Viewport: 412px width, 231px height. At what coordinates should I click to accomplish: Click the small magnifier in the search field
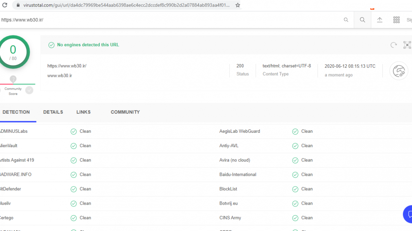346,20
